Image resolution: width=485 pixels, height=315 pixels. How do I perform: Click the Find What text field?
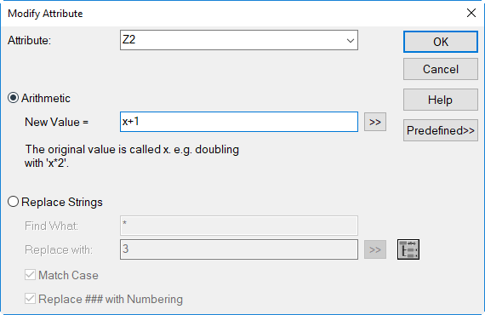tap(239, 226)
